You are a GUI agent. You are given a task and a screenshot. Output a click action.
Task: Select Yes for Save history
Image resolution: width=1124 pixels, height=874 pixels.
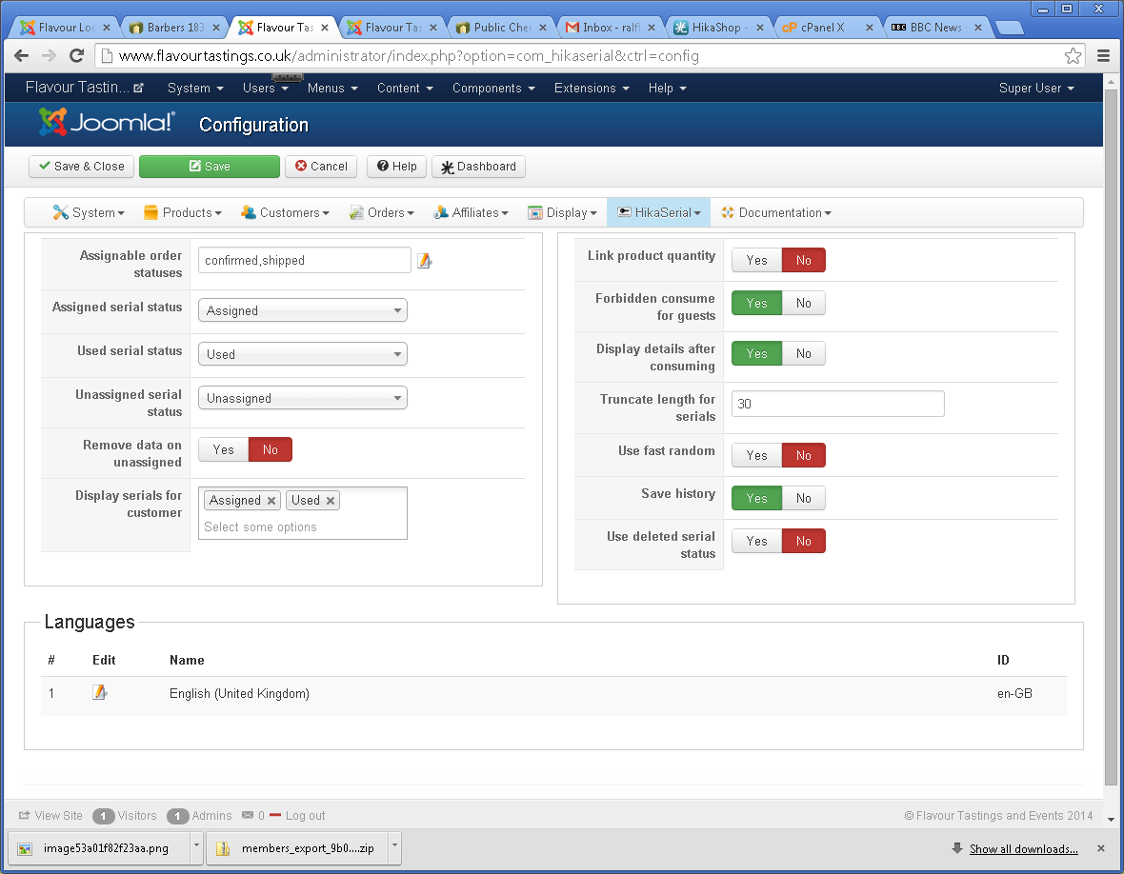click(x=756, y=498)
